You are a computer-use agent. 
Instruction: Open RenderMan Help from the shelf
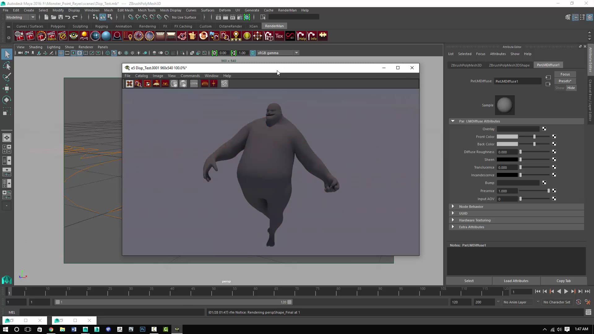point(301,36)
